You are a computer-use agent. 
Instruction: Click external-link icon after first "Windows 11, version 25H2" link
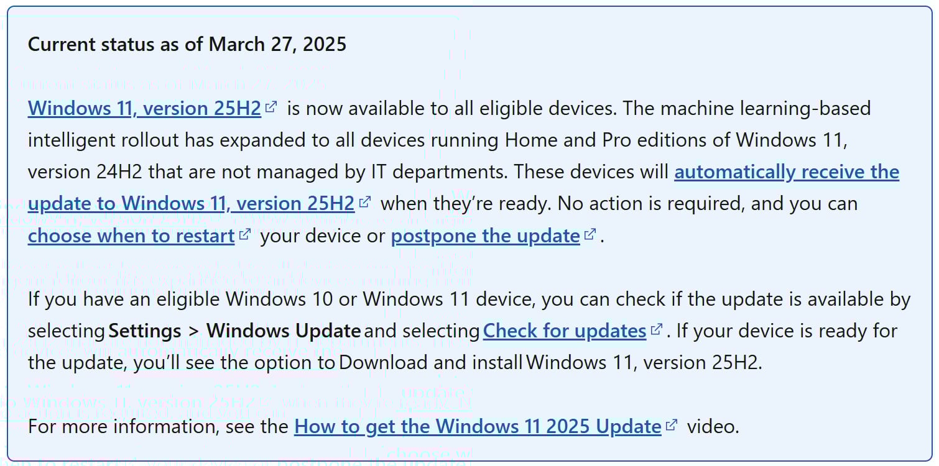[271, 107]
